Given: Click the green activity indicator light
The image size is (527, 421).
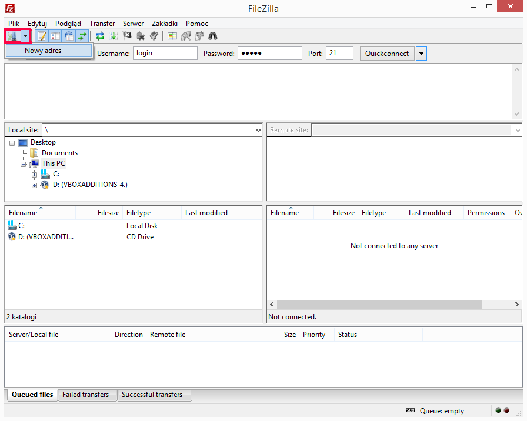Looking at the screenshot, I should click(x=498, y=410).
